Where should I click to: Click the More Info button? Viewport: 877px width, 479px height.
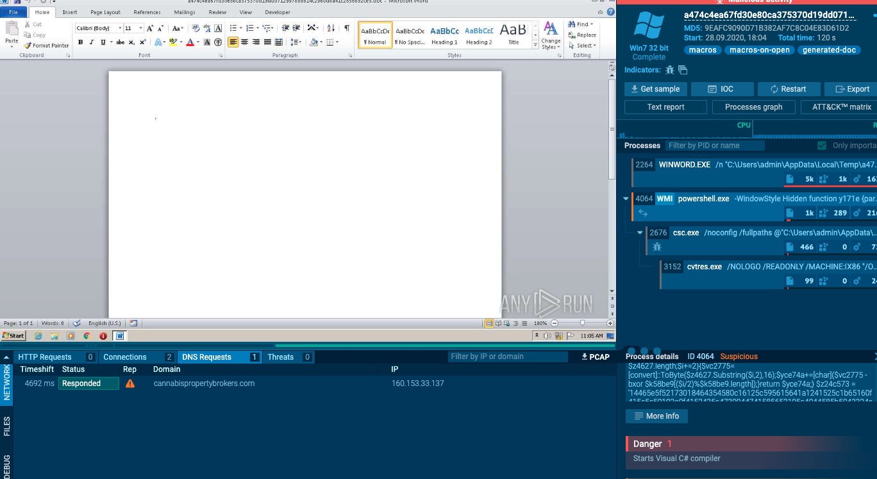point(656,416)
